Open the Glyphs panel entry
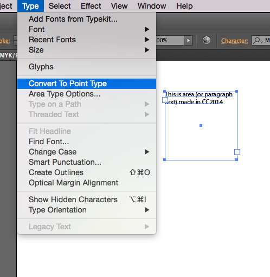Viewport: 270px width, 277px height. tap(87, 67)
